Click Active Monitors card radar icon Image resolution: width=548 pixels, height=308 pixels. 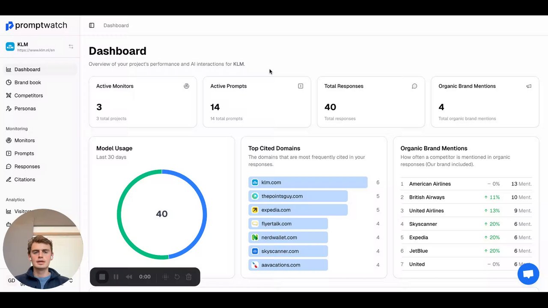[x=186, y=86]
